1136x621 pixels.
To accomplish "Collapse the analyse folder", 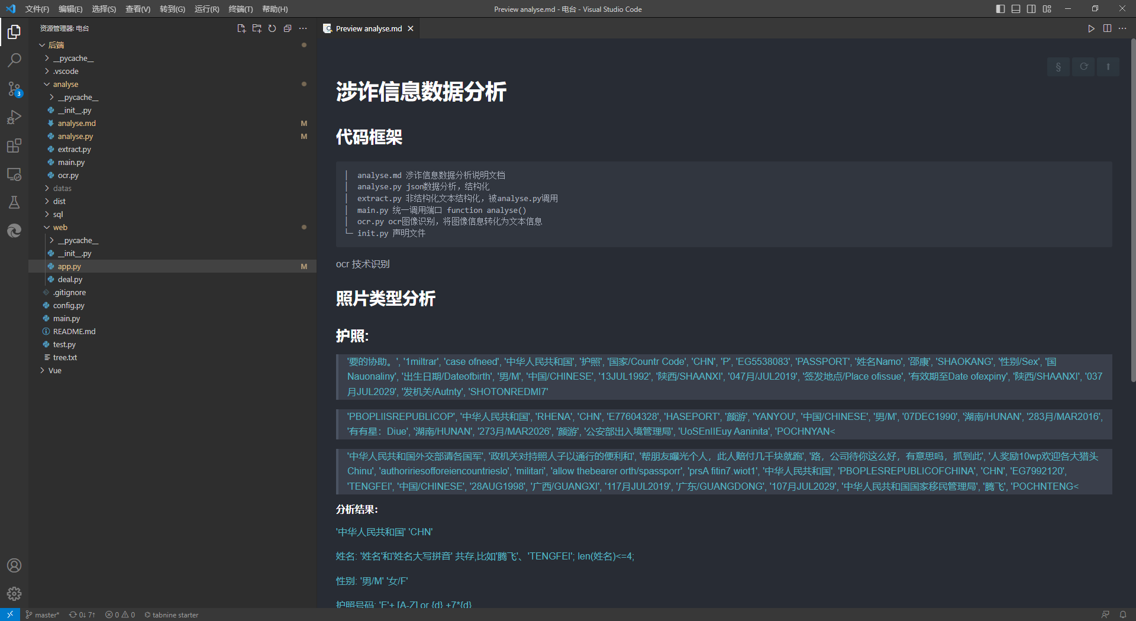I will (x=172, y=84).
